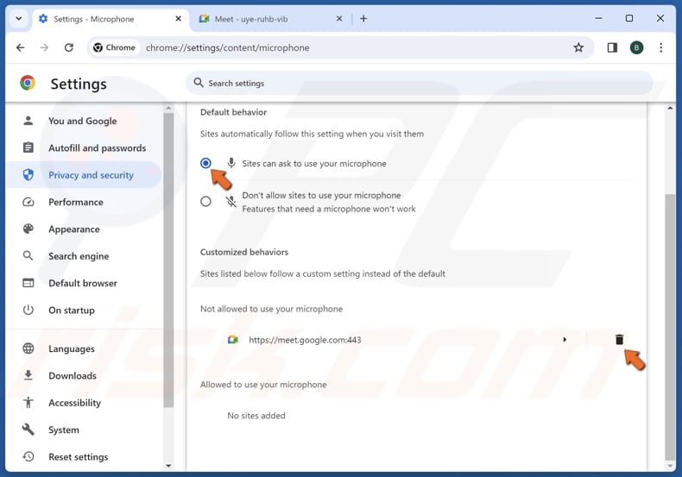The height and width of the screenshot is (477, 682).
Task: Click the magnifier icon beside Search engine
Action: [28, 256]
